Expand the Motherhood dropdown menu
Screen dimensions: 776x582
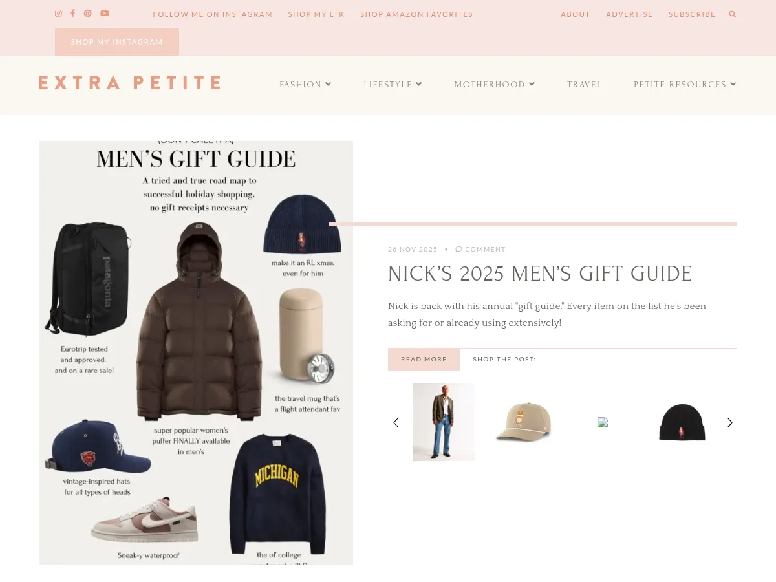coord(495,85)
